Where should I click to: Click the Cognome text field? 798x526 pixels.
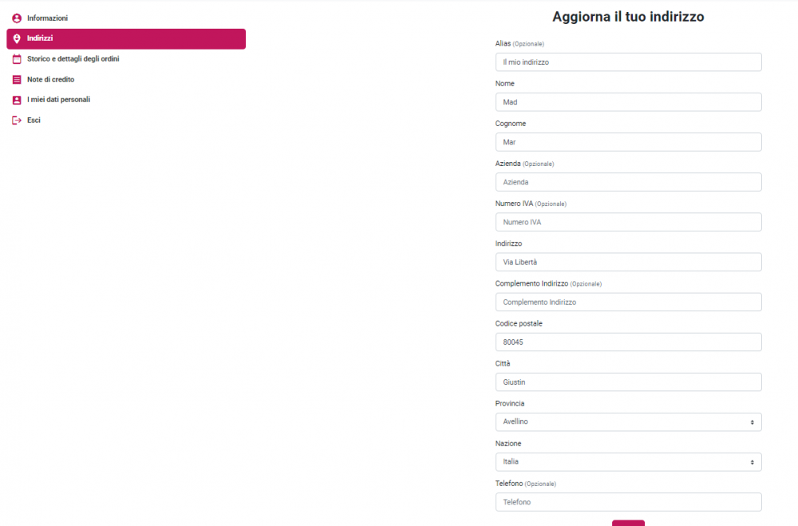click(628, 142)
